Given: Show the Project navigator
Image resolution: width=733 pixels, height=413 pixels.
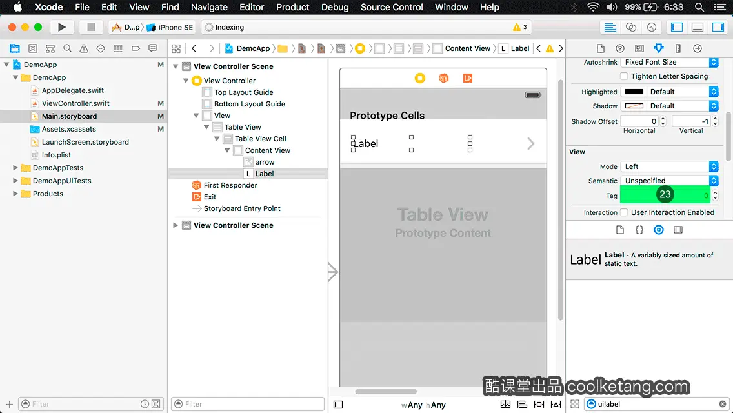Looking at the screenshot, I should tap(15, 48).
